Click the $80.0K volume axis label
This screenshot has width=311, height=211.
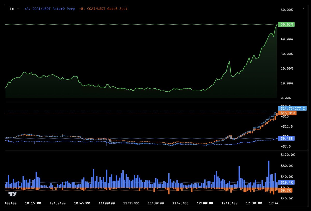[287, 166]
